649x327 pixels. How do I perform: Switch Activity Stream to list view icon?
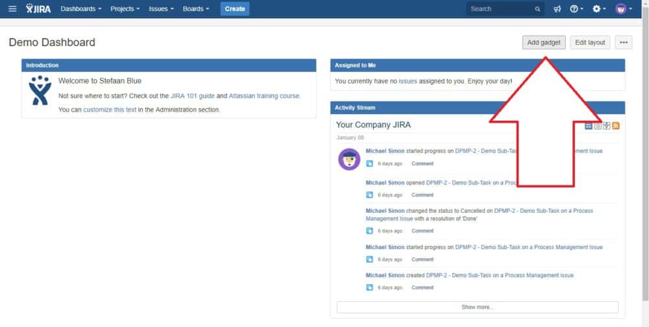coord(598,126)
